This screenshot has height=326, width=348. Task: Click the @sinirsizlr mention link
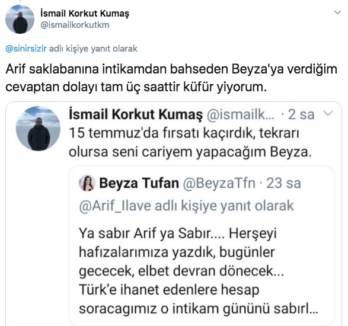point(26,49)
